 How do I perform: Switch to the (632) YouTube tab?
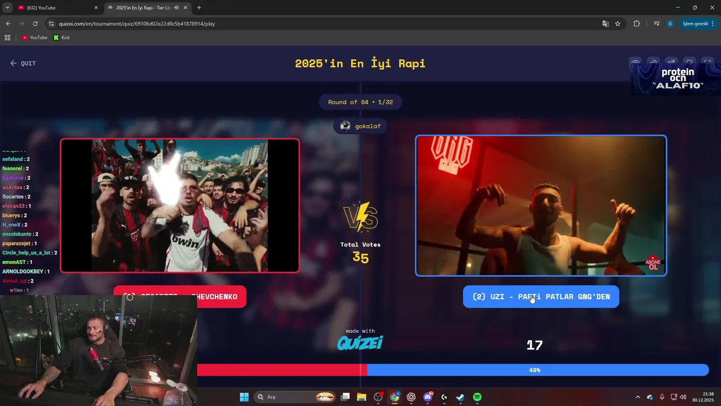57,8
